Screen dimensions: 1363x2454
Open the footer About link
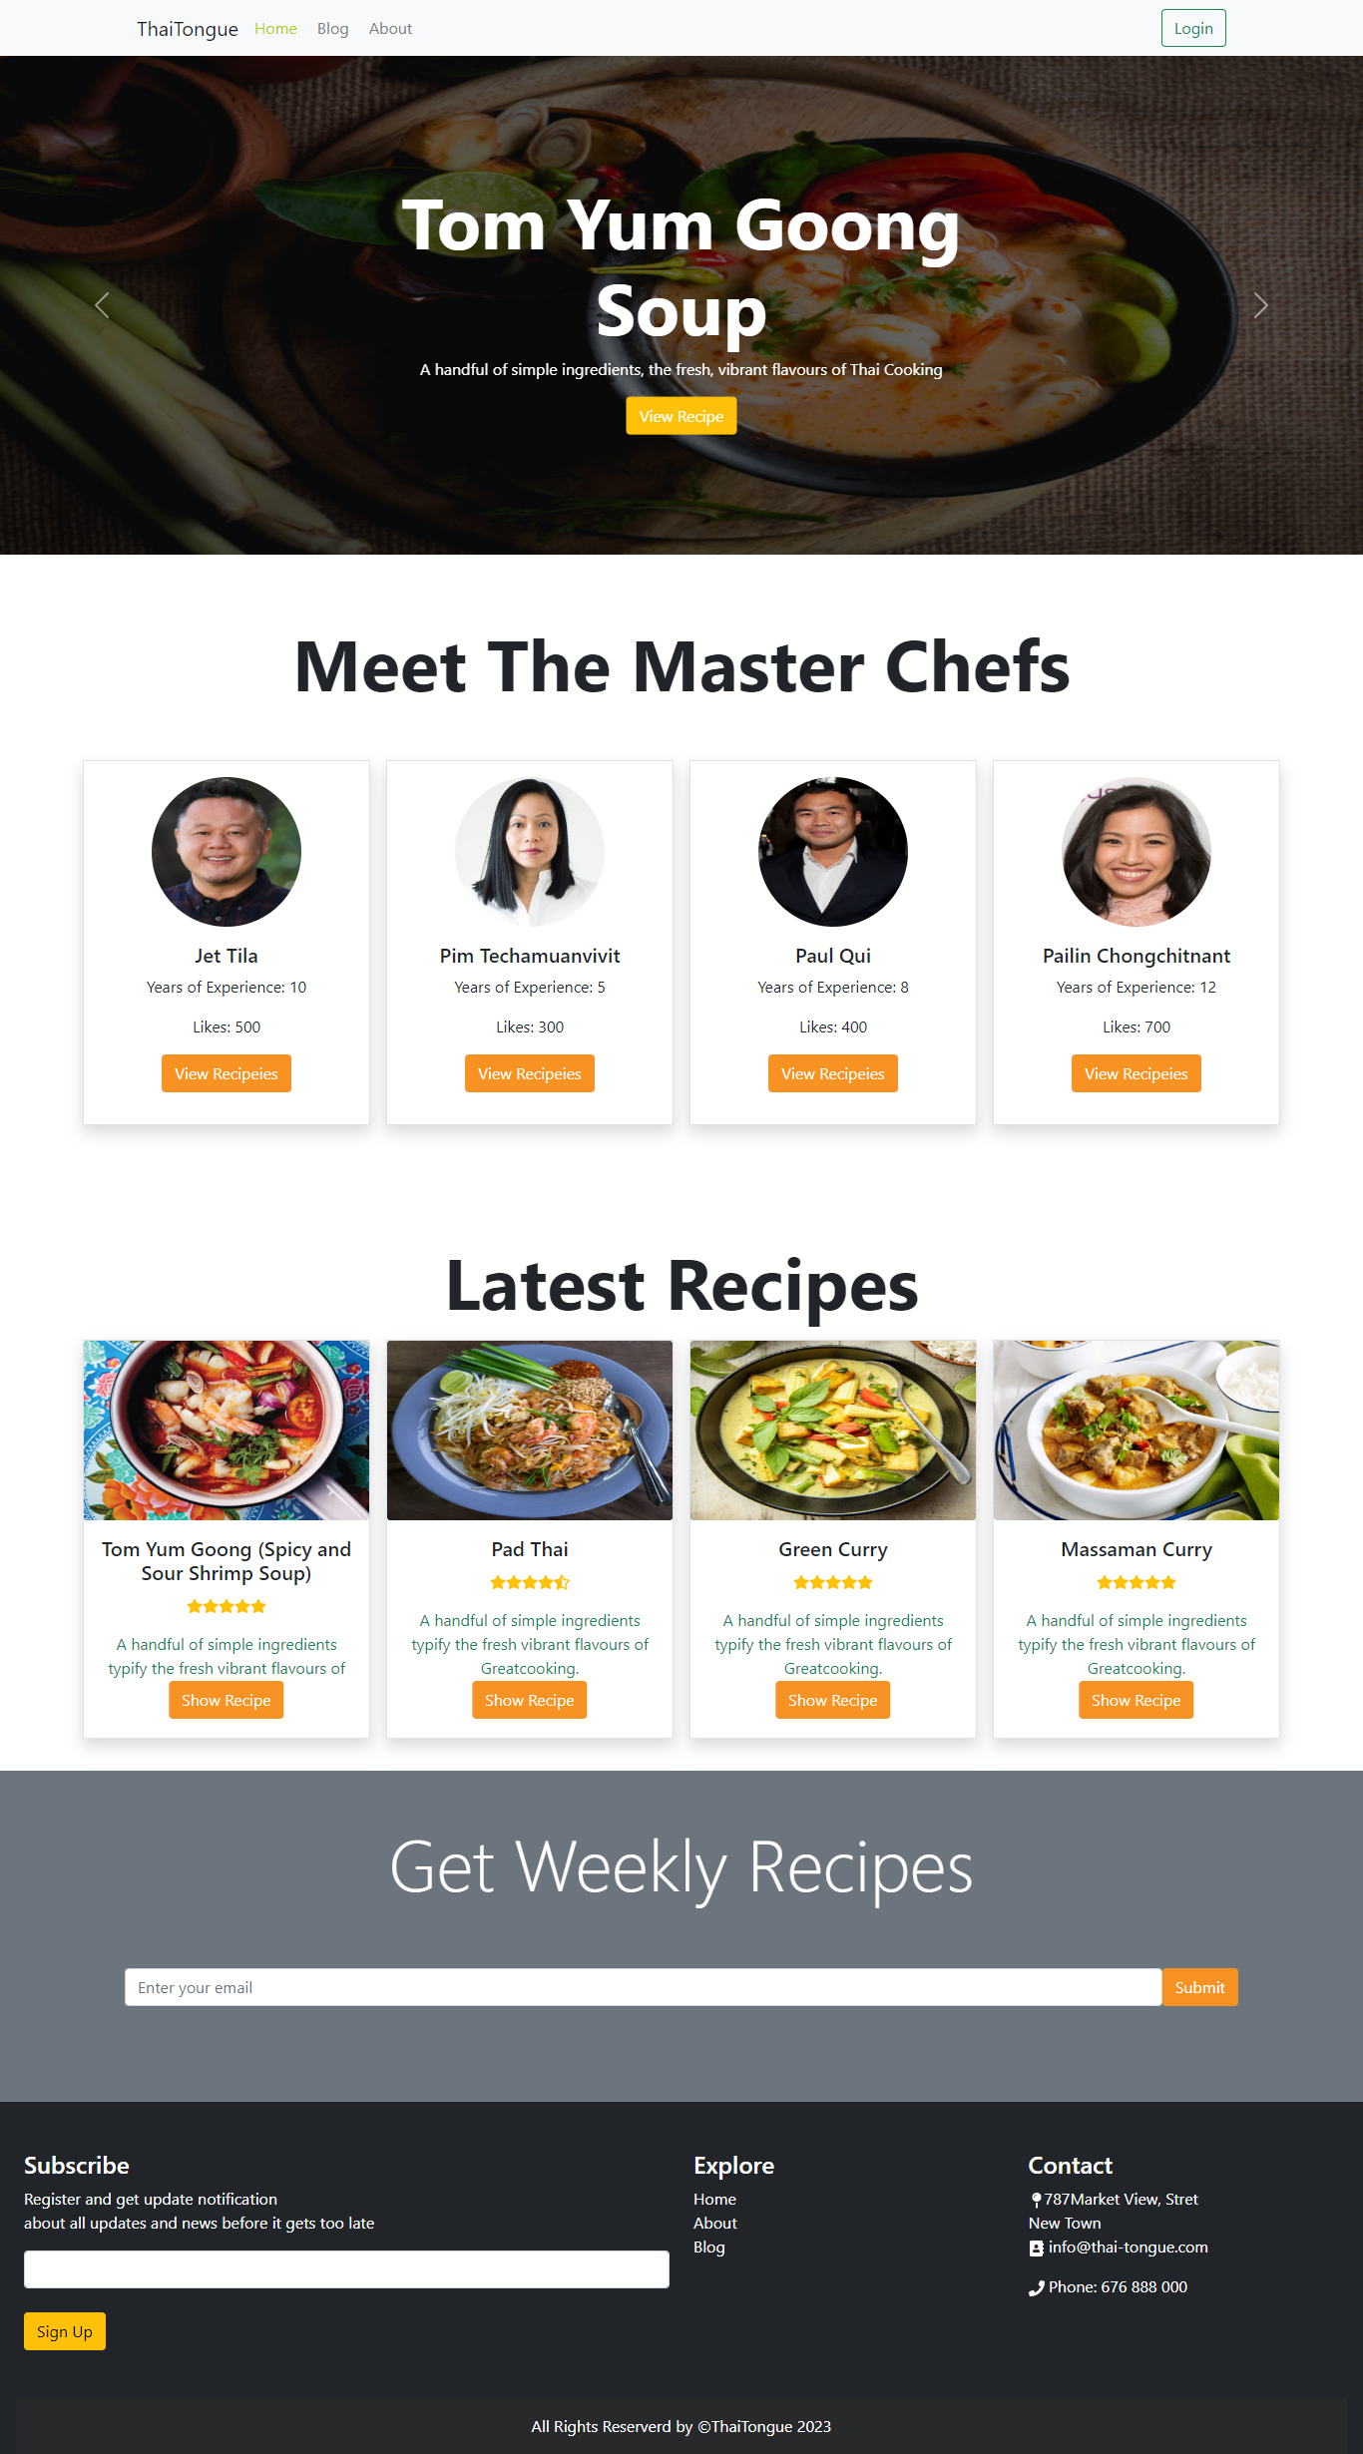[x=715, y=2224]
